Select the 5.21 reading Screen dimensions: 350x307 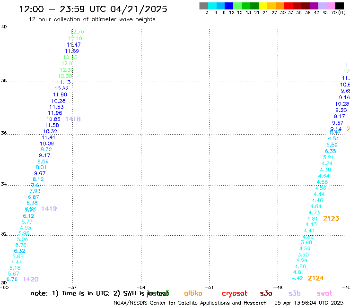click(x=329, y=157)
